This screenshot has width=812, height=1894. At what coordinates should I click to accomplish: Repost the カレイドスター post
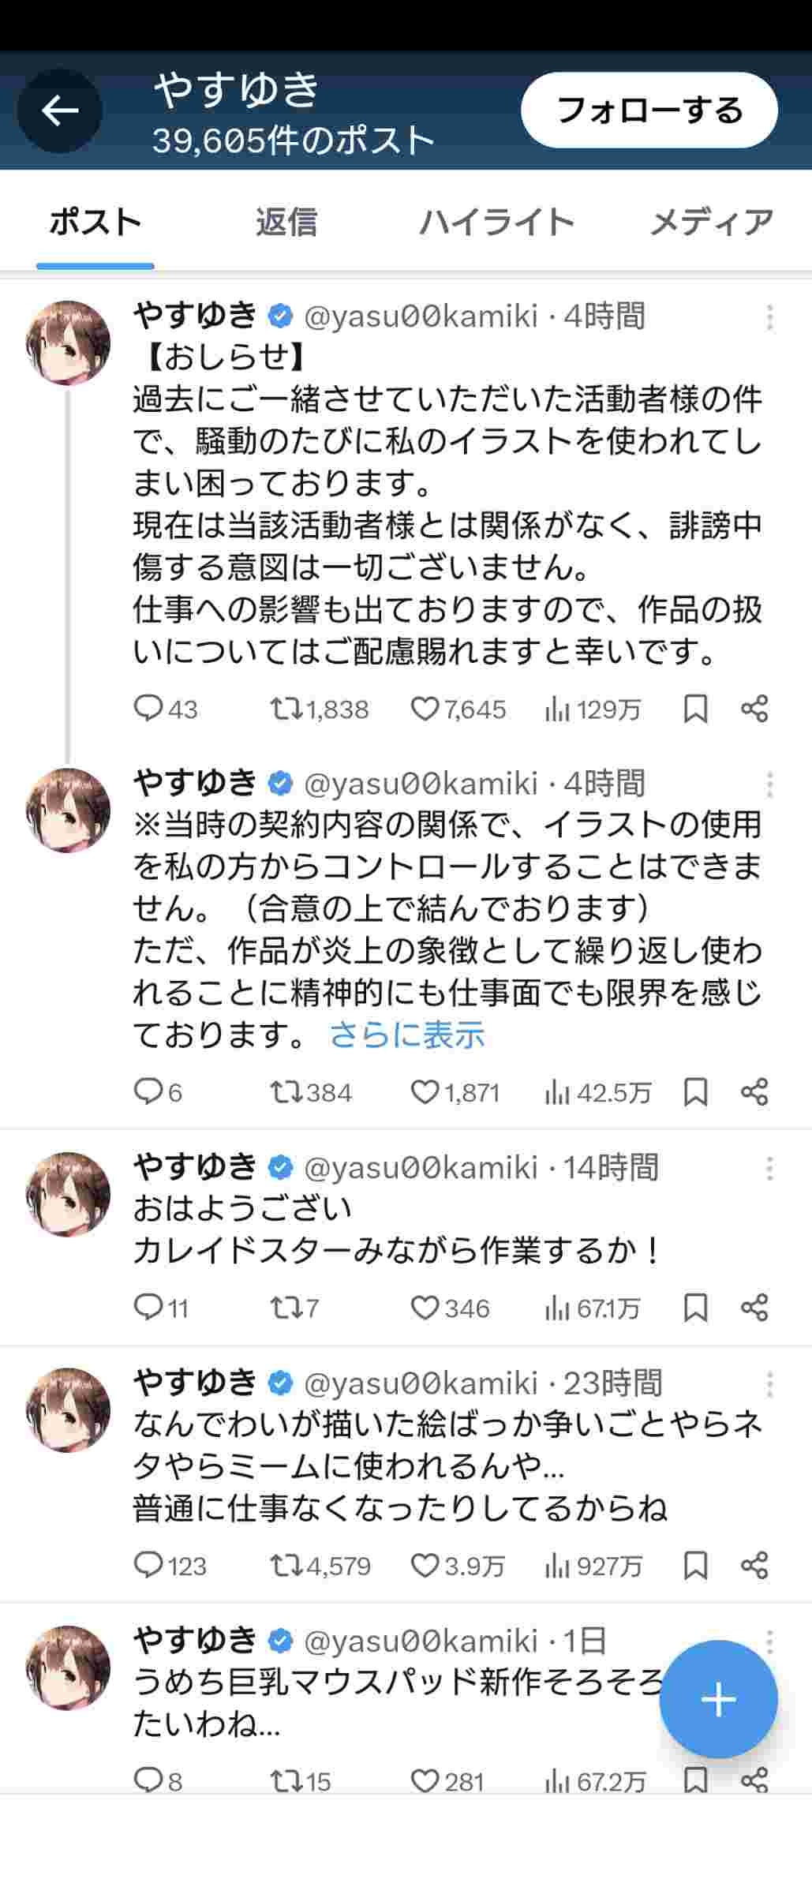[285, 1308]
